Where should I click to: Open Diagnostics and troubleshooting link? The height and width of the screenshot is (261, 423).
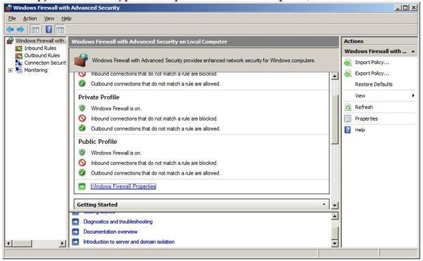(118, 221)
